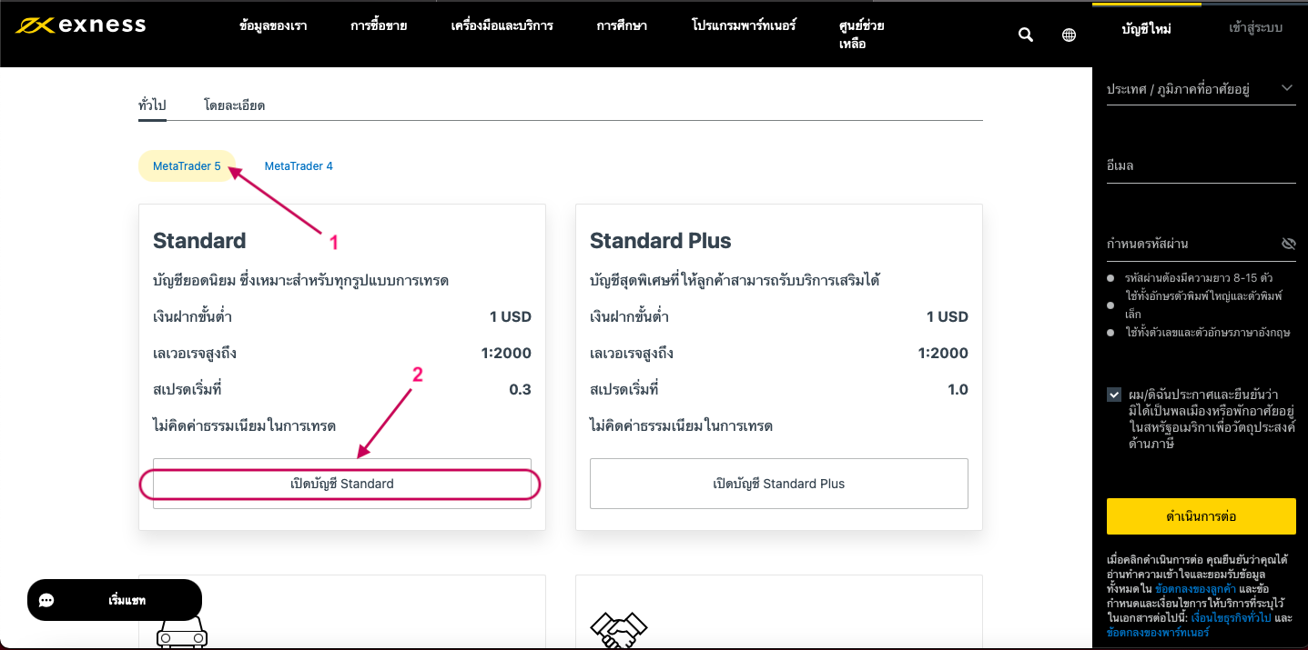Click the เปิดบัญชี Standard Plus button

(779, 484)
